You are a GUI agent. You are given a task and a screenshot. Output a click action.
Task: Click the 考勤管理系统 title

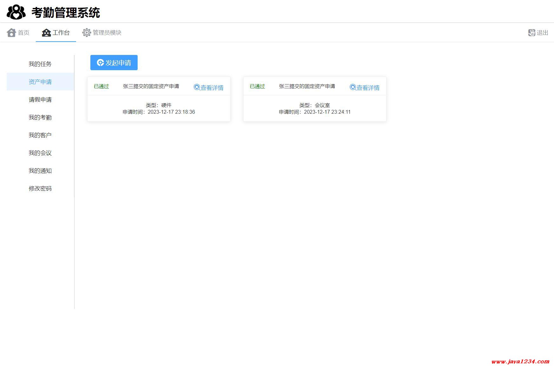tap(66, 13)
